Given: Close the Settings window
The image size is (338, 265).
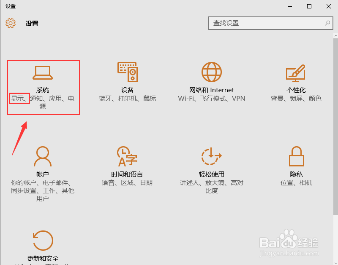Looking at the screenshot, I should coord(329,6).
